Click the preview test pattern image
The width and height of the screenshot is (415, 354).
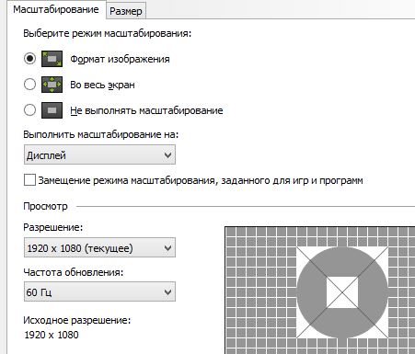point(319,291)
